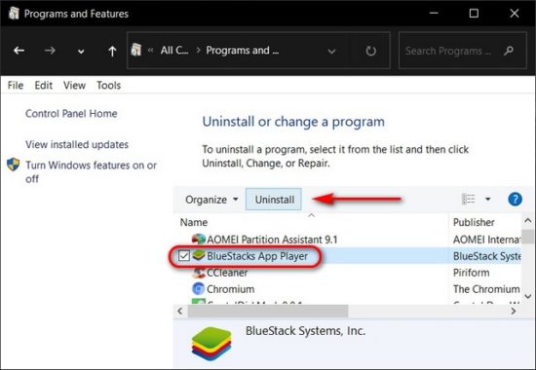Screen dimensions: 536x370
Task: Go up one folder level with the up arrow
Action: pyautogui.click(x=112, y=51)
